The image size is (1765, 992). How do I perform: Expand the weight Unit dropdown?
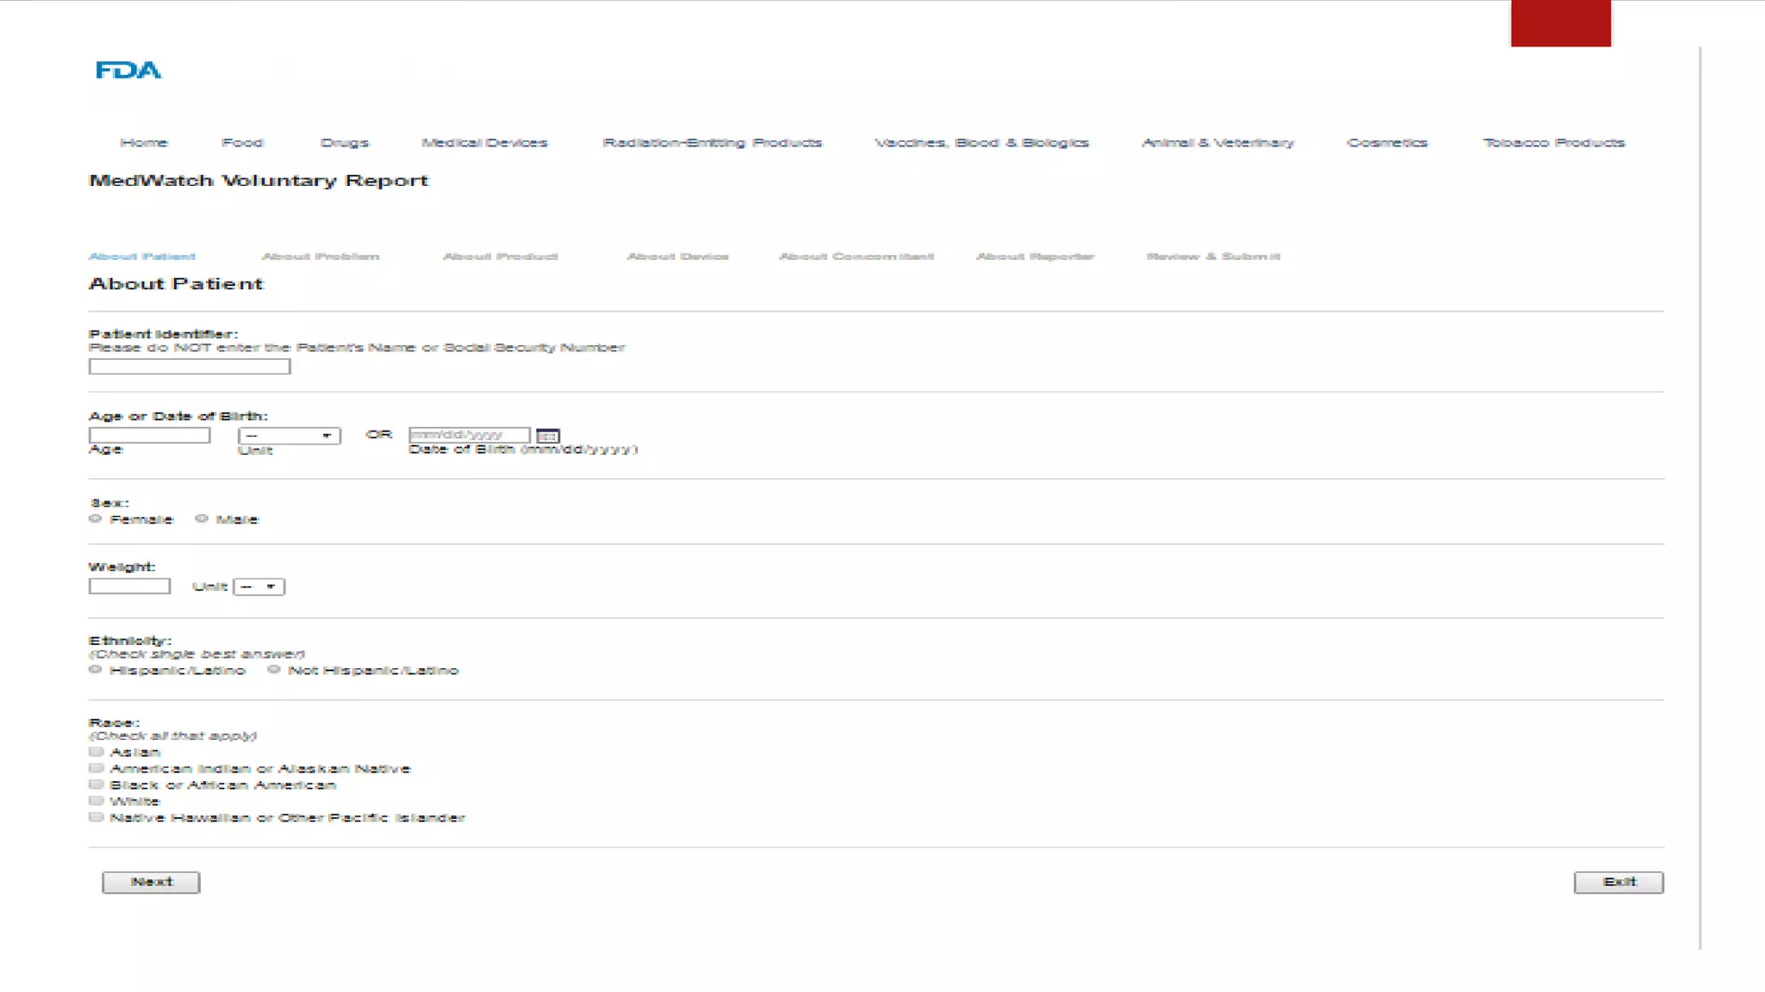tap(259, 586)
